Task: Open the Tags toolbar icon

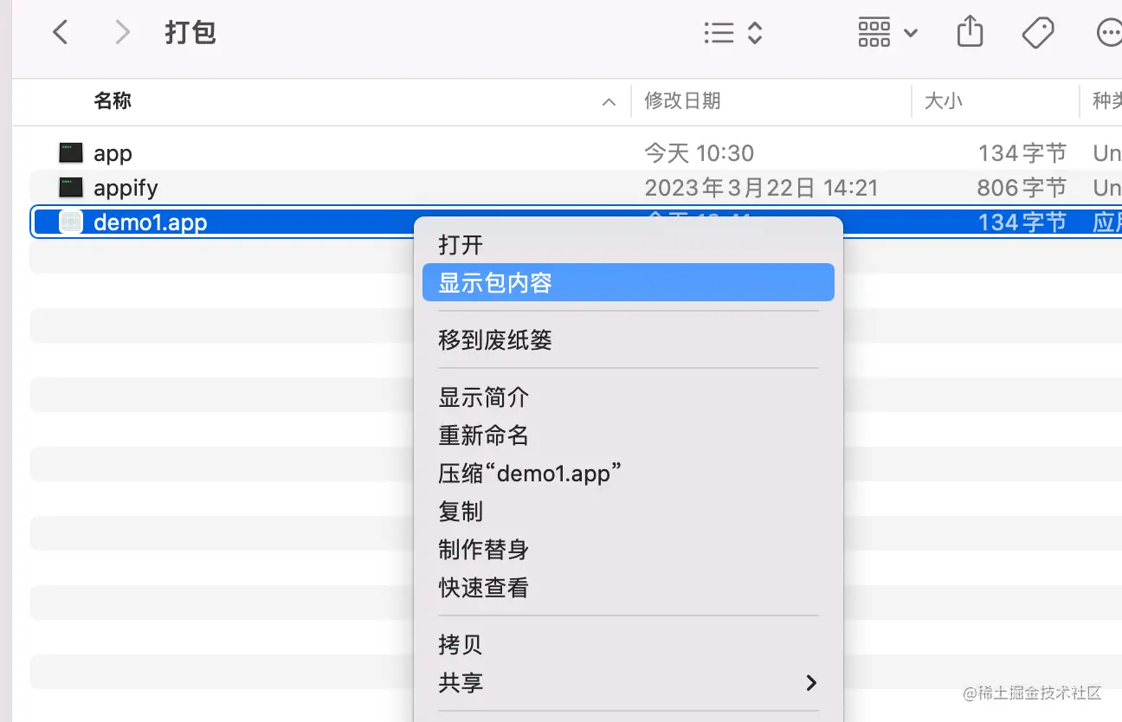Action: click(x=1037, y=33)
